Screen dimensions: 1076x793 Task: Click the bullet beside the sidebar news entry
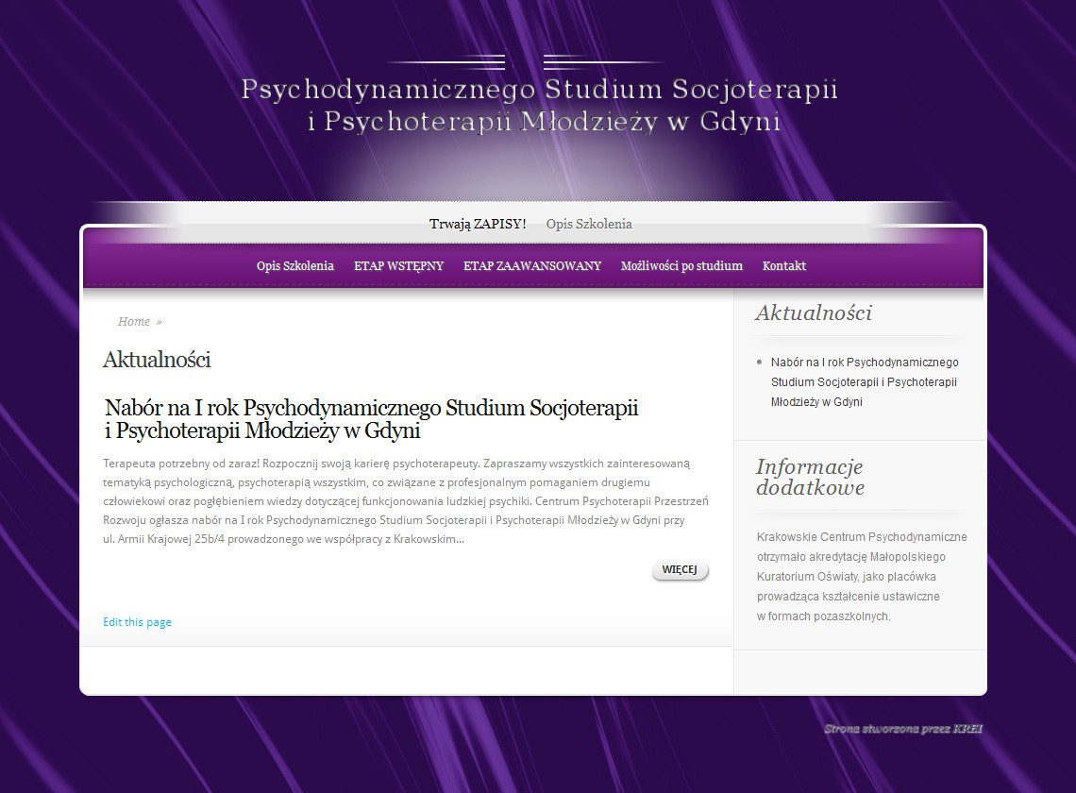coord(758,363)
